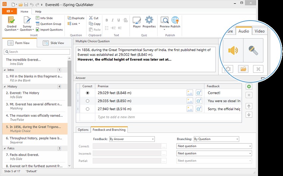Image resolution: width=283 pixels, height=176 pixels.
Task: Duplicate the selected question
Action: [76, 18]
